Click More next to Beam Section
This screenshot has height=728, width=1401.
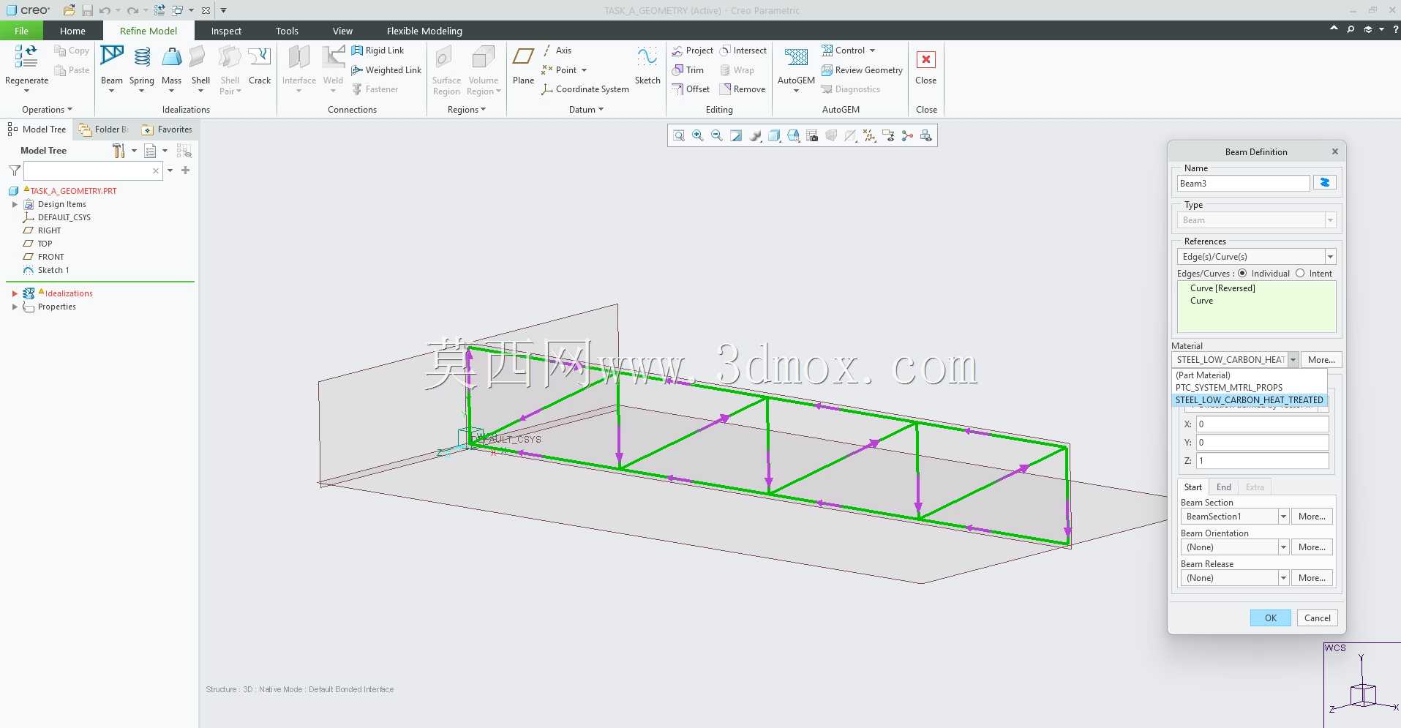click(1312, 517)
